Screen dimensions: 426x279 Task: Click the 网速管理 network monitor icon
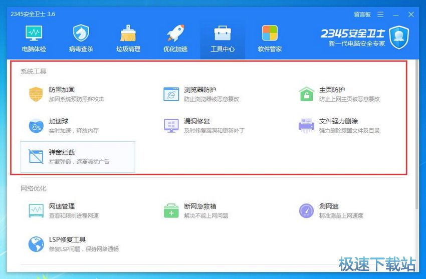[x=36, y=211]
